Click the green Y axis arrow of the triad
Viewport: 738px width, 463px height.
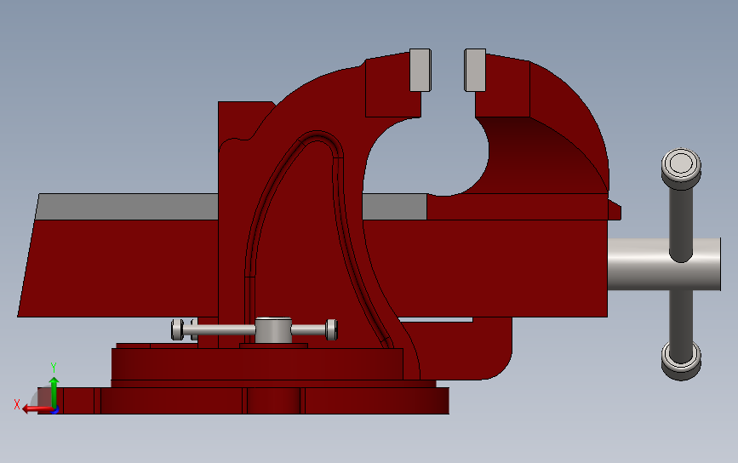tap(54, 392)
